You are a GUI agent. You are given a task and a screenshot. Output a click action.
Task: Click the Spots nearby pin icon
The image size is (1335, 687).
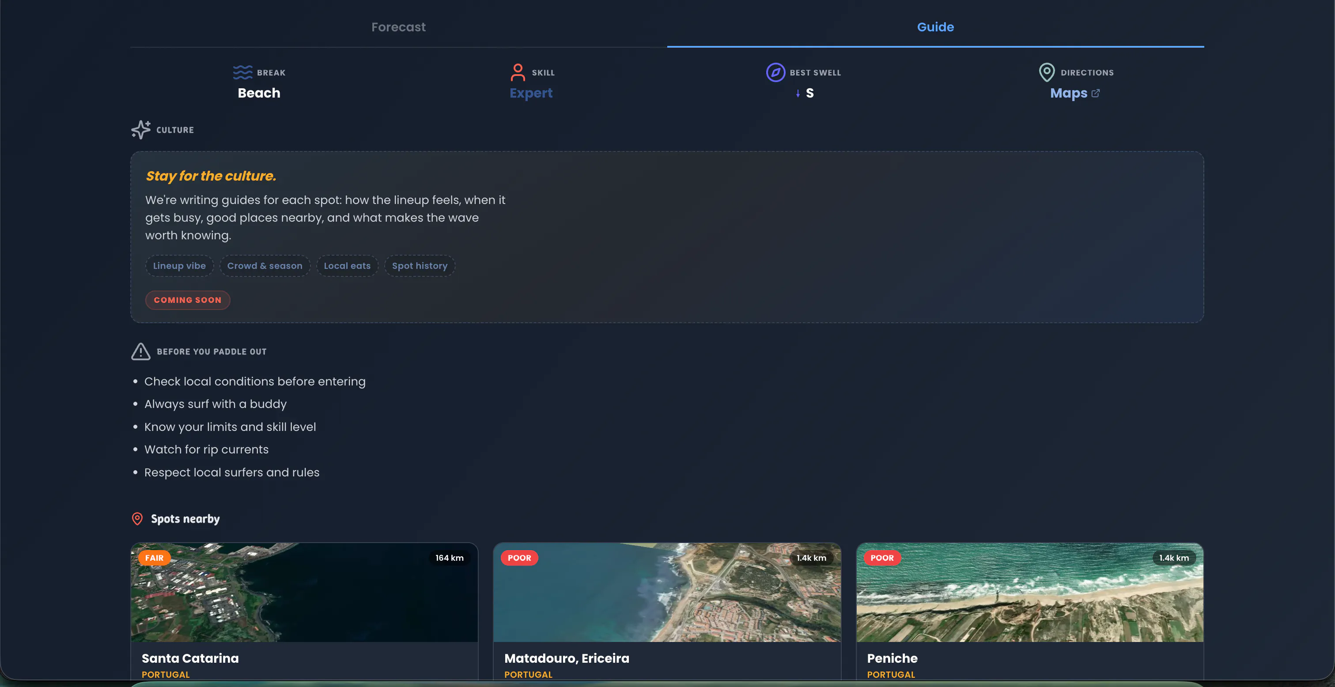click(137, 519)
